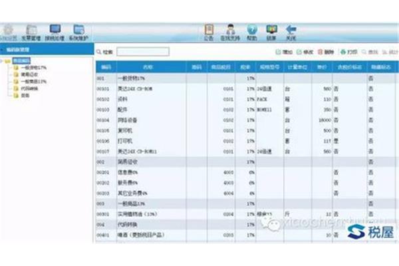
Task: Select table row 001 一般货物17%
Action: 246,78
